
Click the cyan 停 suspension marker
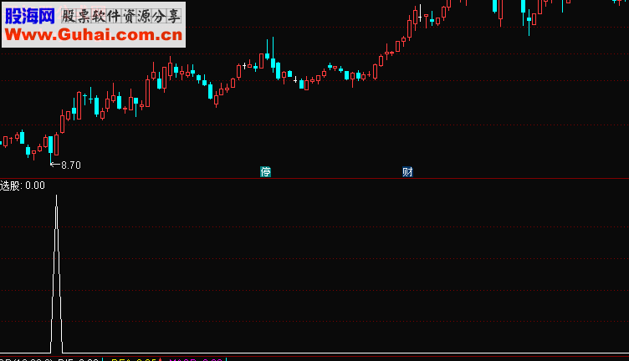(x=265, y=172)
